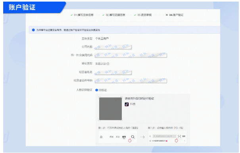240x153 pixels.
Task: Click the help question mark next to 实名认证
Action: click(x=108, y=64)
